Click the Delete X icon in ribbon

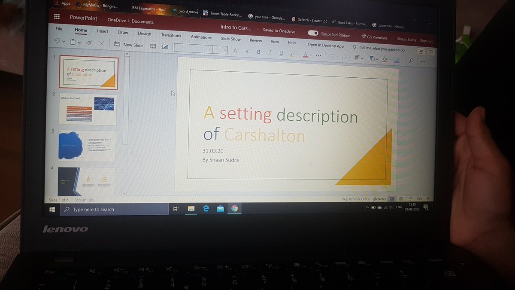[x=102, y=43]
